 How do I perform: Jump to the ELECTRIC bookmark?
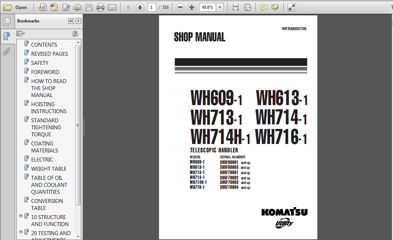(42, 159)
